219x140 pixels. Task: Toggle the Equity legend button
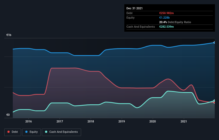pos(31,132)
